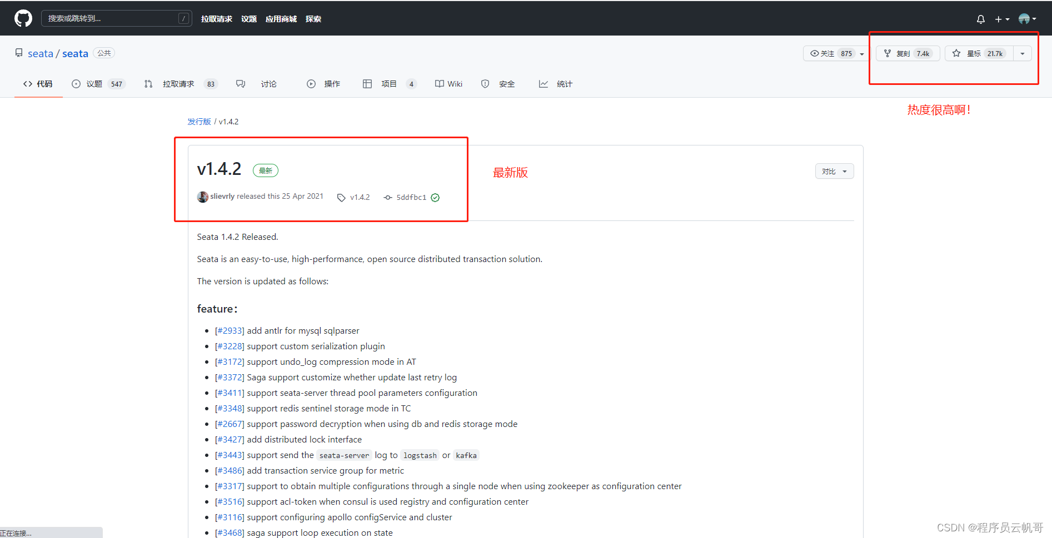Click the fork count 7.4k
Image resolution: width=1052 pixels, height=538 pixels.
point(923,54)
